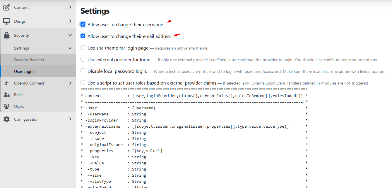Select the Security menu item
This screenshot has width=392, height=188.
pos(38,35)
